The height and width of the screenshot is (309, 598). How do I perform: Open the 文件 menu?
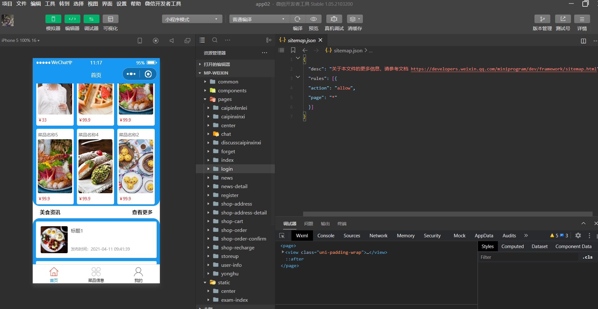pos(21,4)
